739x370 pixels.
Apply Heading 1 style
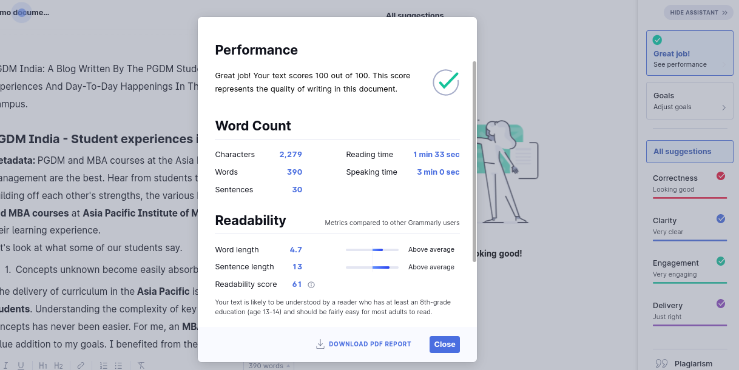tap(42, 366)
